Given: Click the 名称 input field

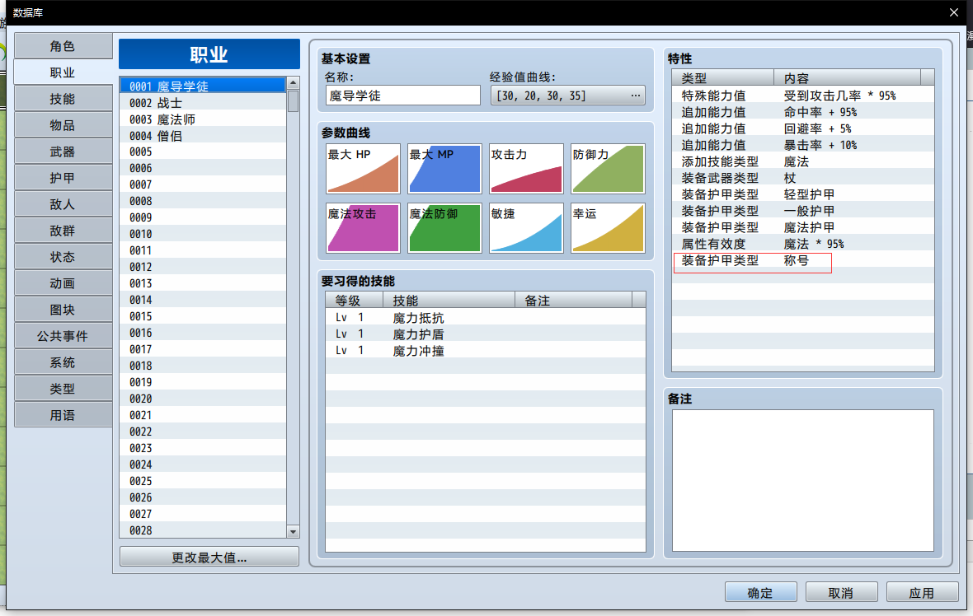Looking at the screenshot, I should [x=402, y=96].
